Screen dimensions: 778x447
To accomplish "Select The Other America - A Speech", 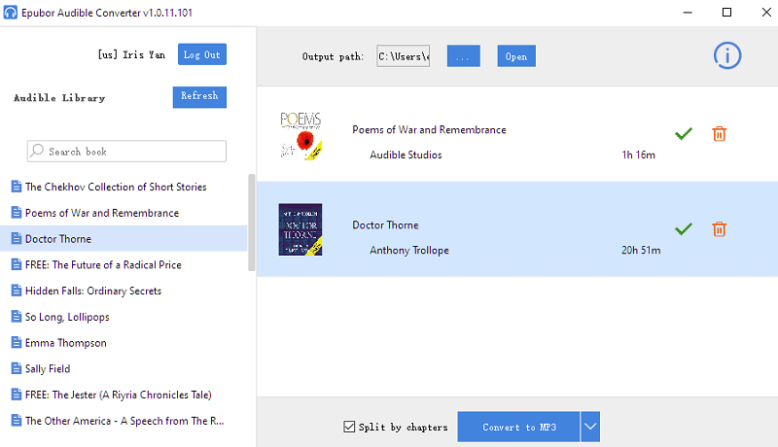I will tap(124, 421).
